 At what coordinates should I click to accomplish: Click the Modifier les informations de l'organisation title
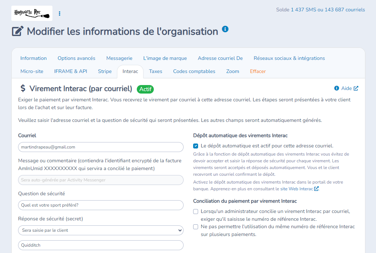pyautogui.click(x=123, y=32)
